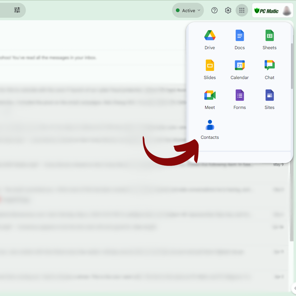This screenshot has width=296, height=296.
Task: Start Google Meet from the launcher
Action: coord(210,99)
